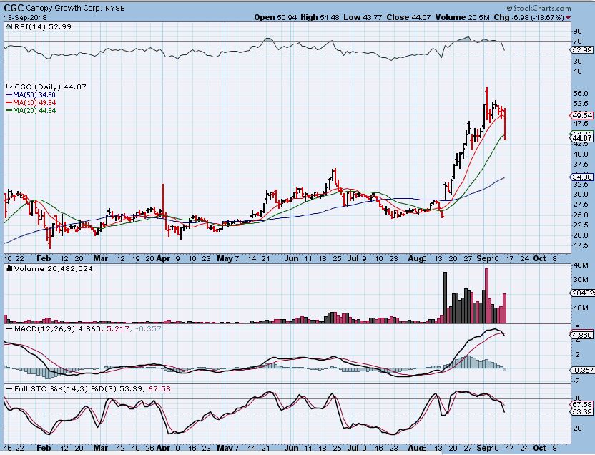Click the 4.860 MACD tag on right axis
Viewport: 595px width, 455px height.
point(581,335)
